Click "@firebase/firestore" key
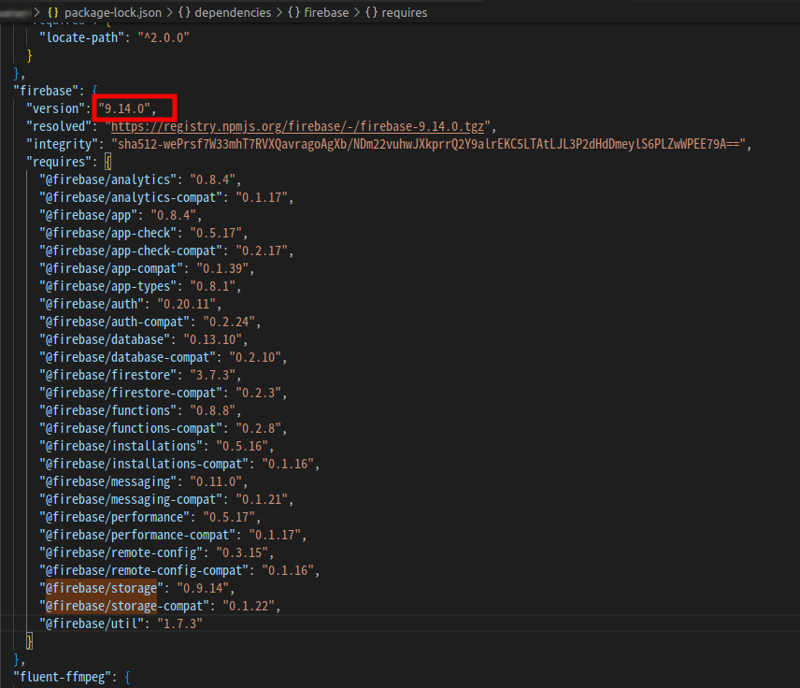 coord(107,375)
